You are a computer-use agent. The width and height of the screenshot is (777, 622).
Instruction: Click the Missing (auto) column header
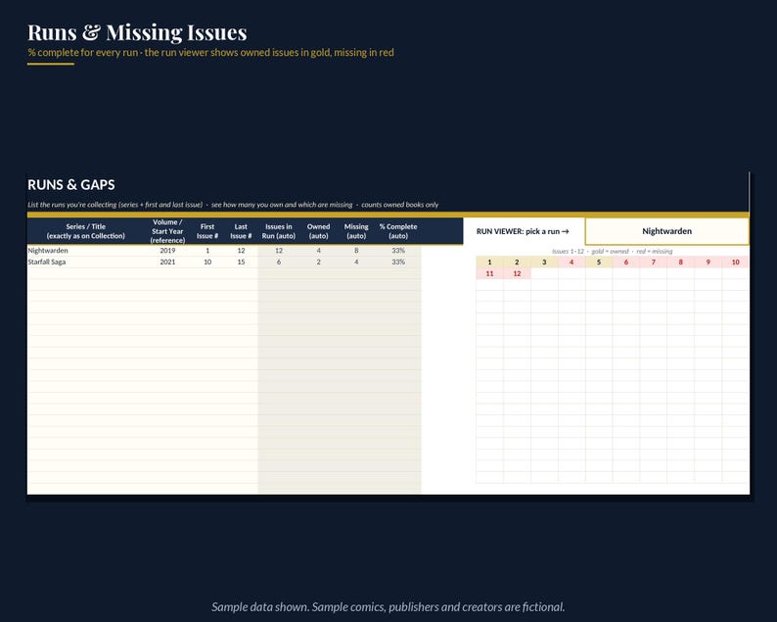coord(356,231)
